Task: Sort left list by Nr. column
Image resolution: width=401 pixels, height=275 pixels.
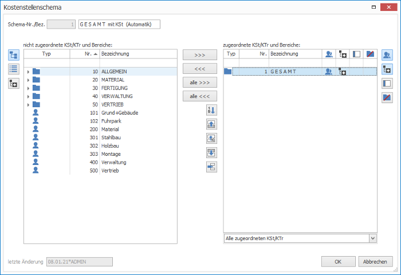Action: (85, 54)
